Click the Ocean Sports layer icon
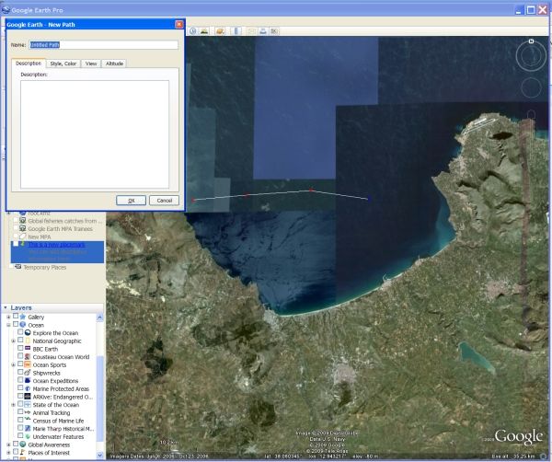552x462 pixels. click(28, 364)
